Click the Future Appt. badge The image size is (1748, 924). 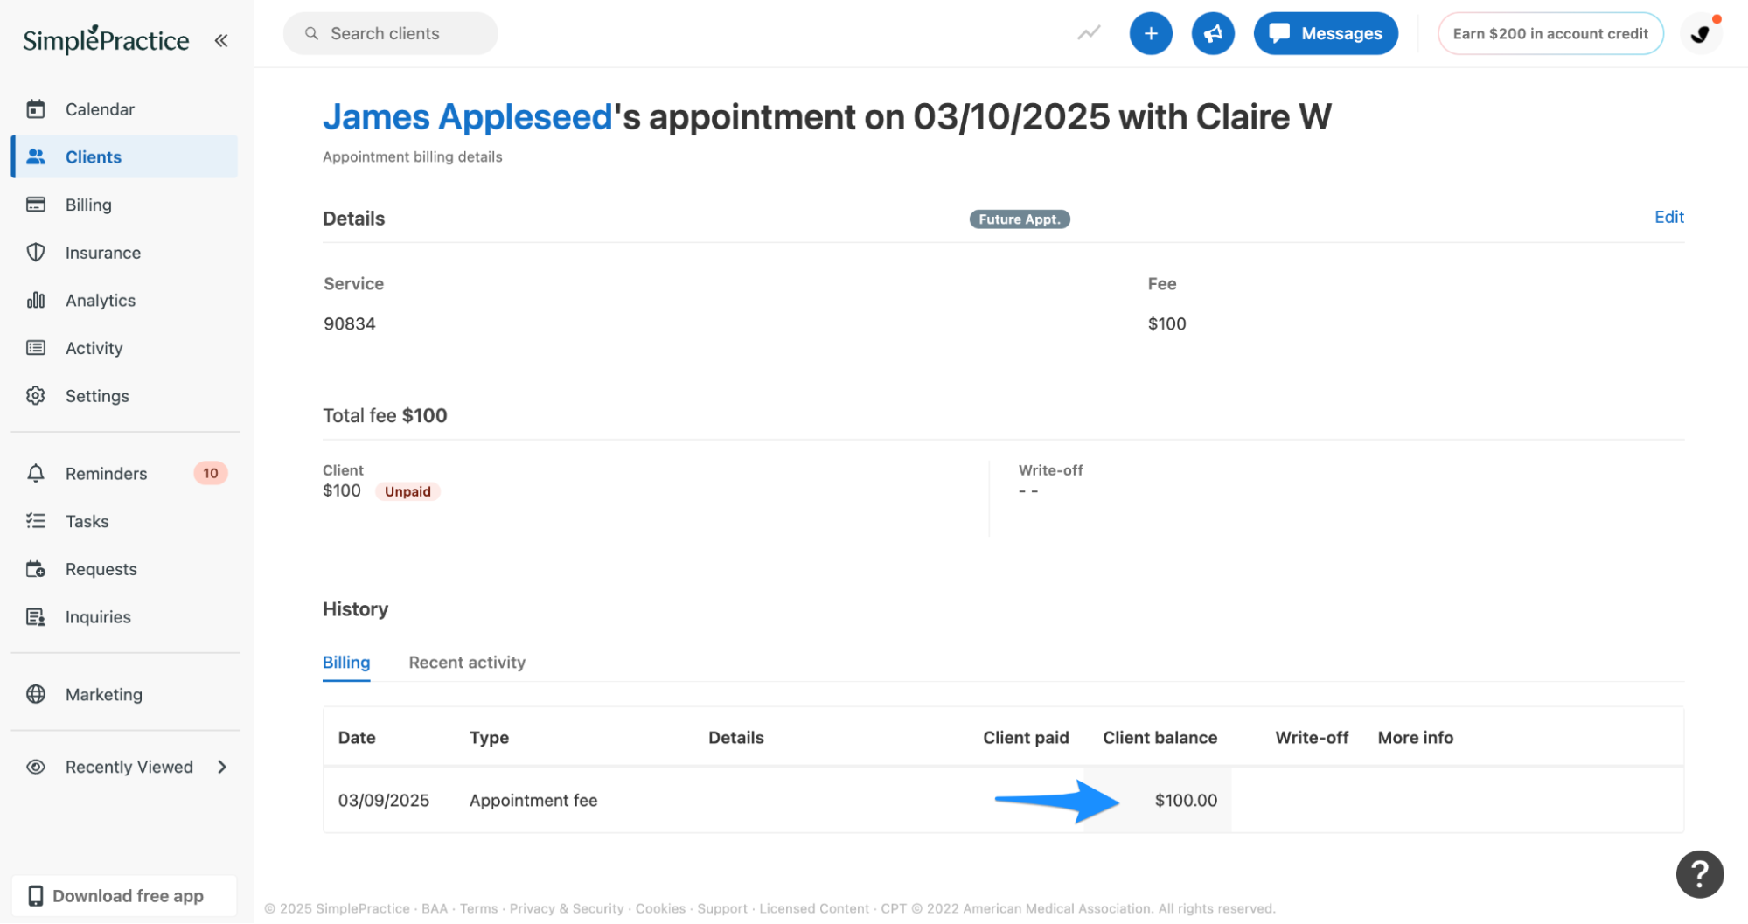coord(1020,219)
